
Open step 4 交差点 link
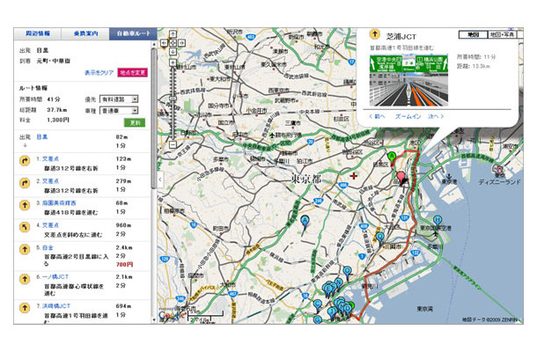[x=50, y=225]
